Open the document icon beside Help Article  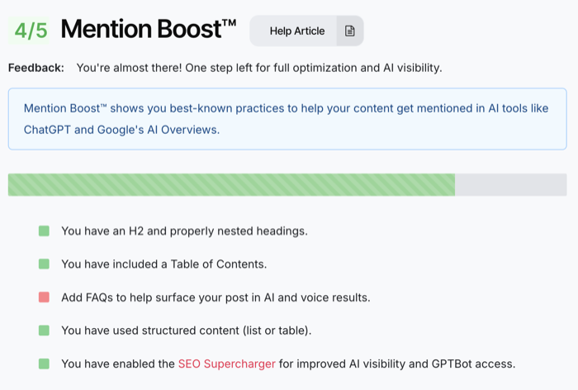350,31
